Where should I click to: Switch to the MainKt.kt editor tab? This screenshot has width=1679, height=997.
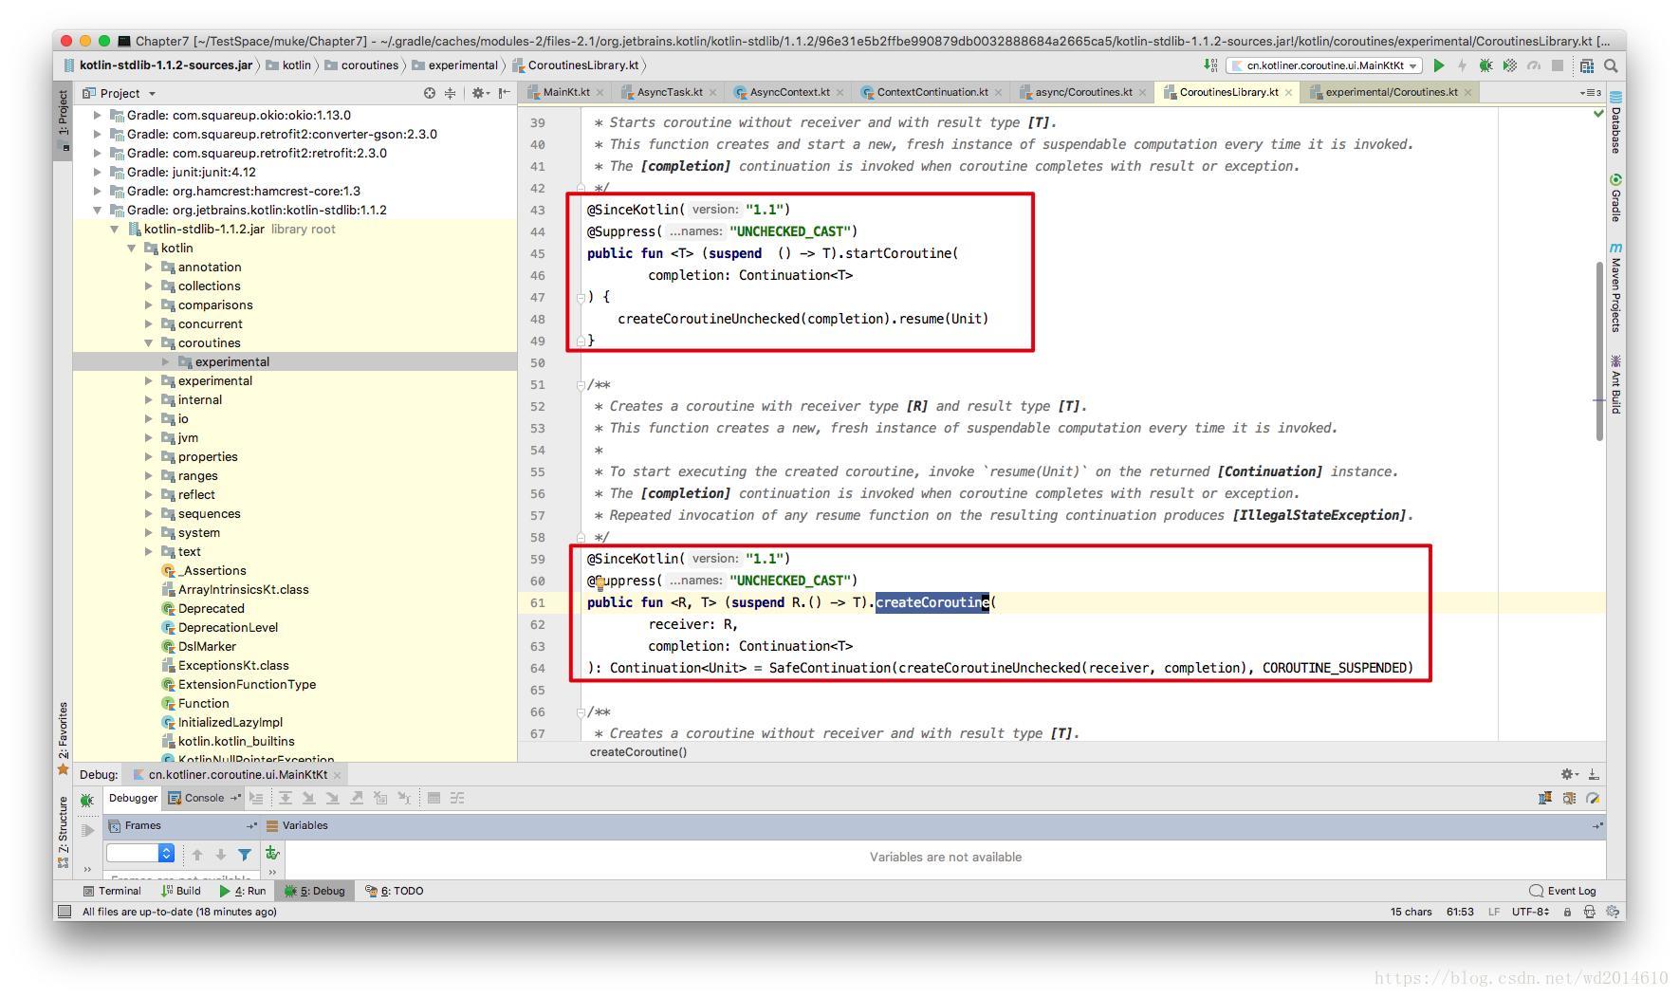pyautogui.click(x=565, y=92)
